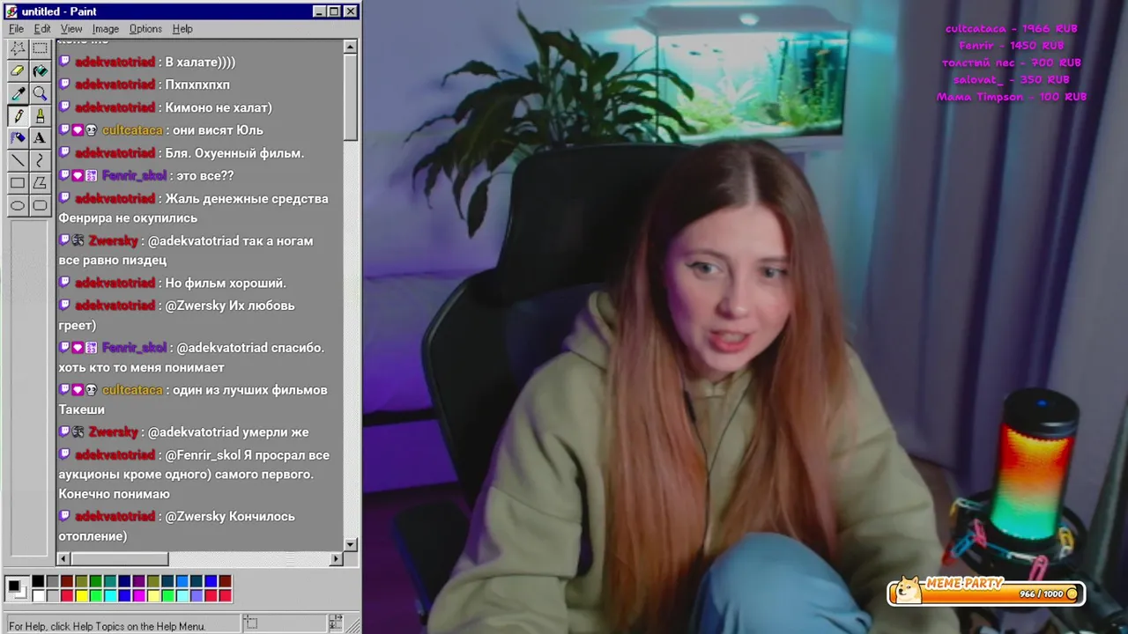Click donation entry 'толстый пес - 700 RUB'
This screenshot has width=1128, height=634.
click(1012, 63)
